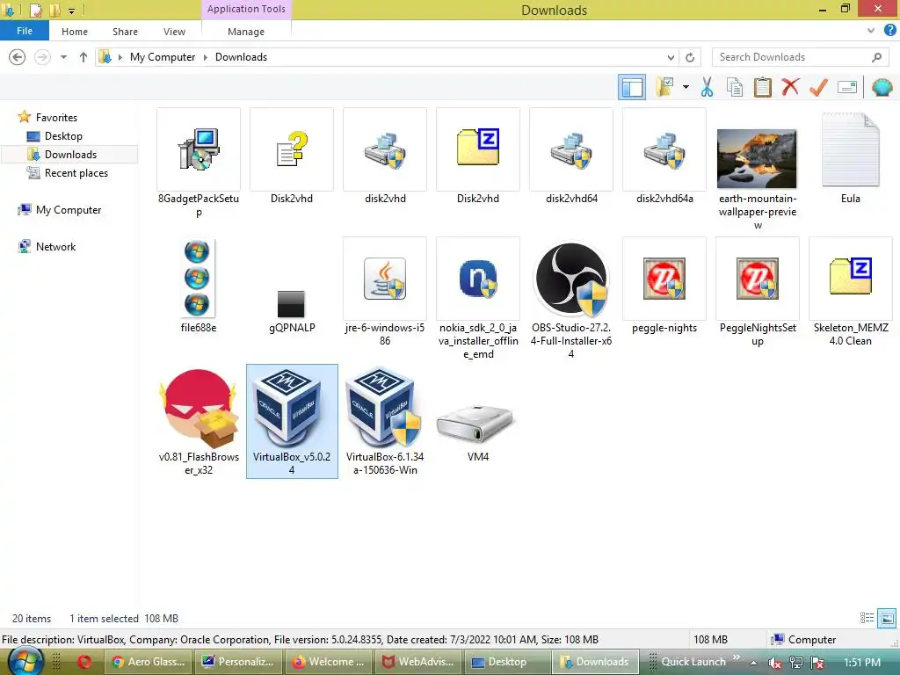Expand Quick Launch toolbar chevron
The image size is (900, 675).
coord(737,657)
